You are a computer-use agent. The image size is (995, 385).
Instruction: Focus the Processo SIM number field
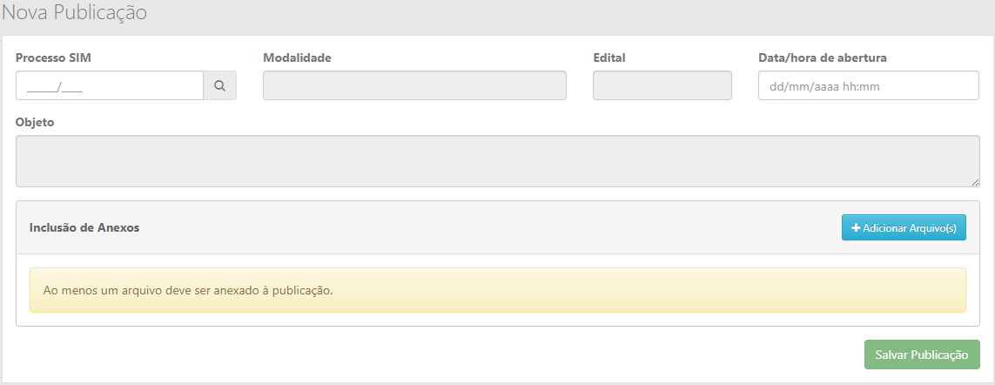110,86
